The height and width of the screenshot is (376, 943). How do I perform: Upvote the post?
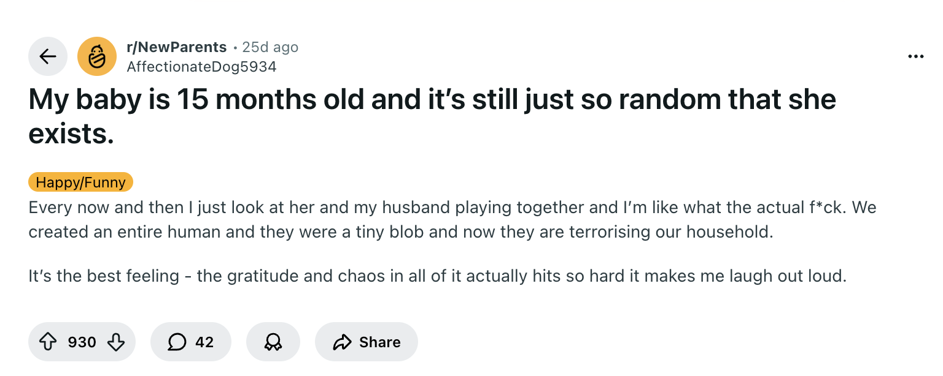point(48,342)
